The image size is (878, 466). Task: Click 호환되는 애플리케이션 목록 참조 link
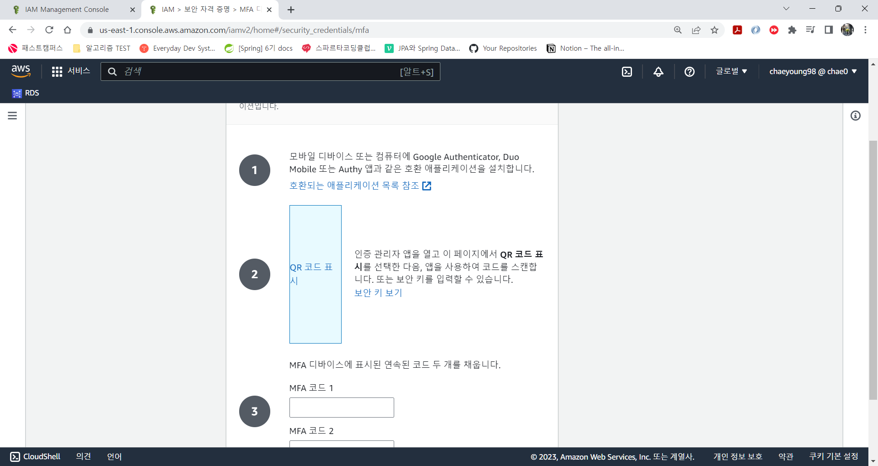point(354,185)
